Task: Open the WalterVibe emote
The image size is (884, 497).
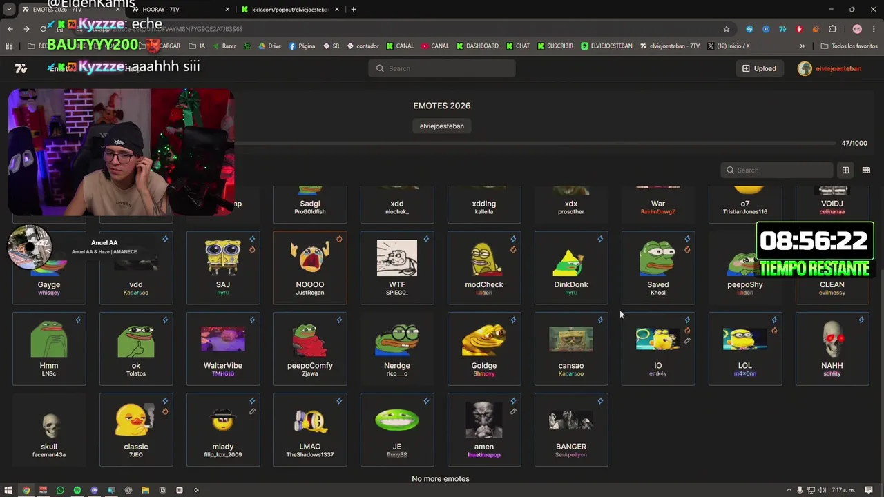Action: [223, 349]
